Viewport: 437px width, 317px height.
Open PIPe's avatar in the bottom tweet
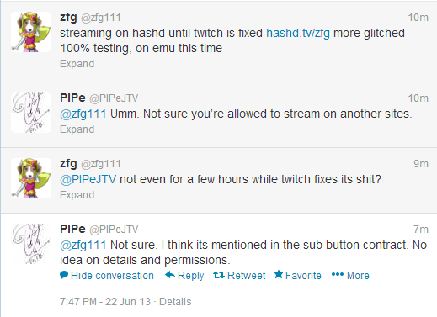pyautogui.click(x=31, y=244)
